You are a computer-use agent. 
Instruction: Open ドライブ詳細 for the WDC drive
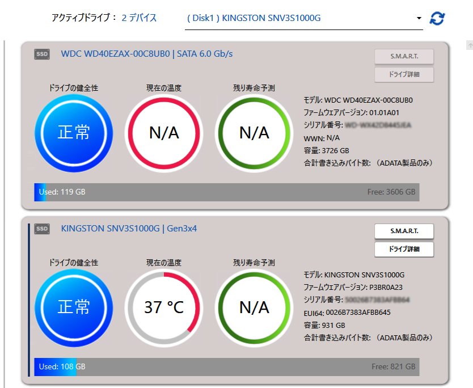[404, 74]
